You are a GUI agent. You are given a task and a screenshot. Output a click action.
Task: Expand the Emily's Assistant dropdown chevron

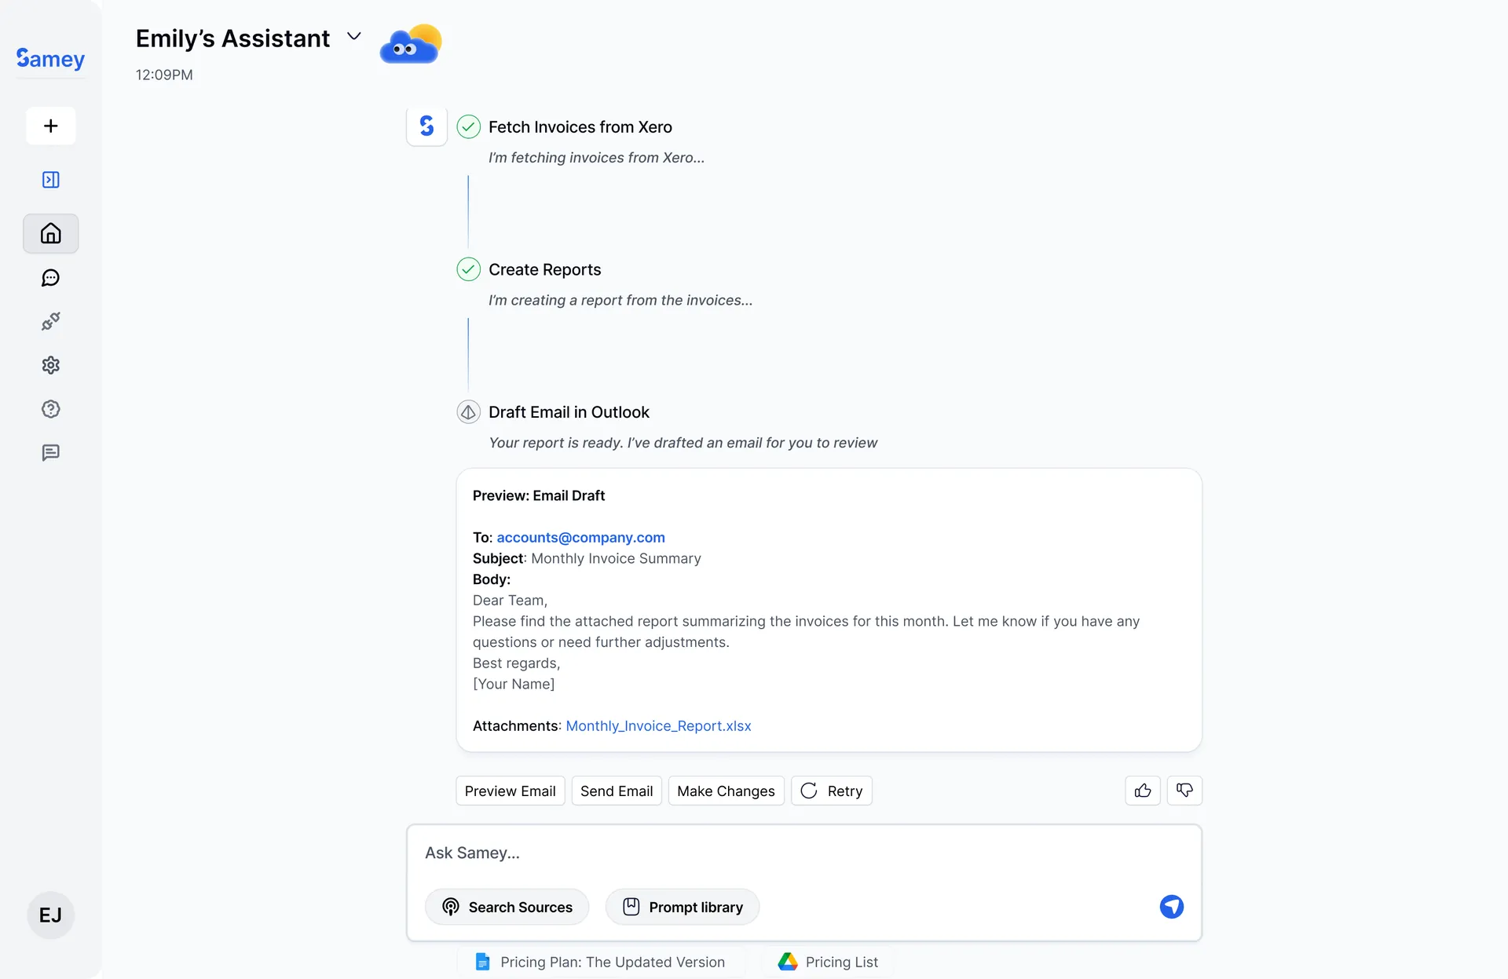point(354,36)
